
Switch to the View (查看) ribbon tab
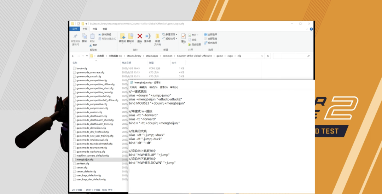click(105, 29)
